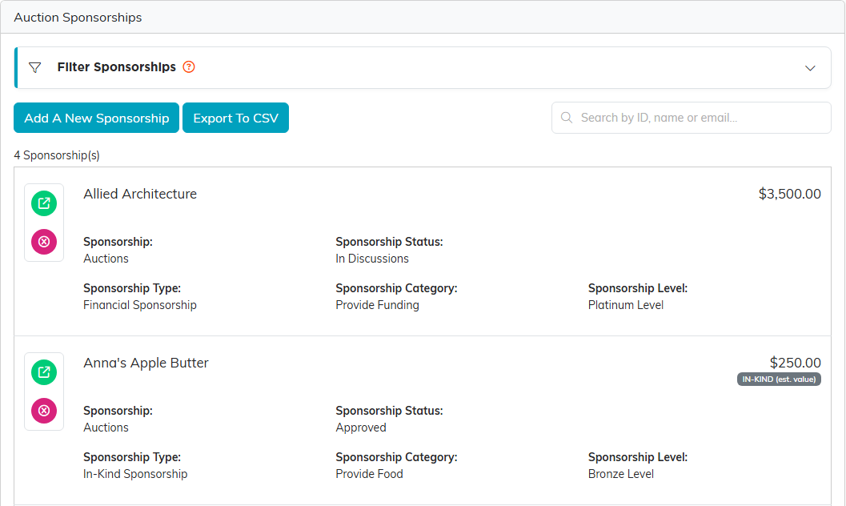Click the Filter Sponsorships heading
Viewport: 846px width, 506px height.
[117, 67]
